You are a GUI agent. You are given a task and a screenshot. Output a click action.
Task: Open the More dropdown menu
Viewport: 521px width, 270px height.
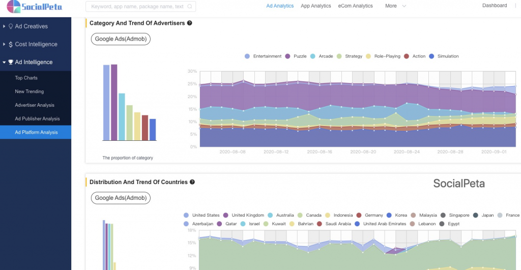click(x=391, y=6)
